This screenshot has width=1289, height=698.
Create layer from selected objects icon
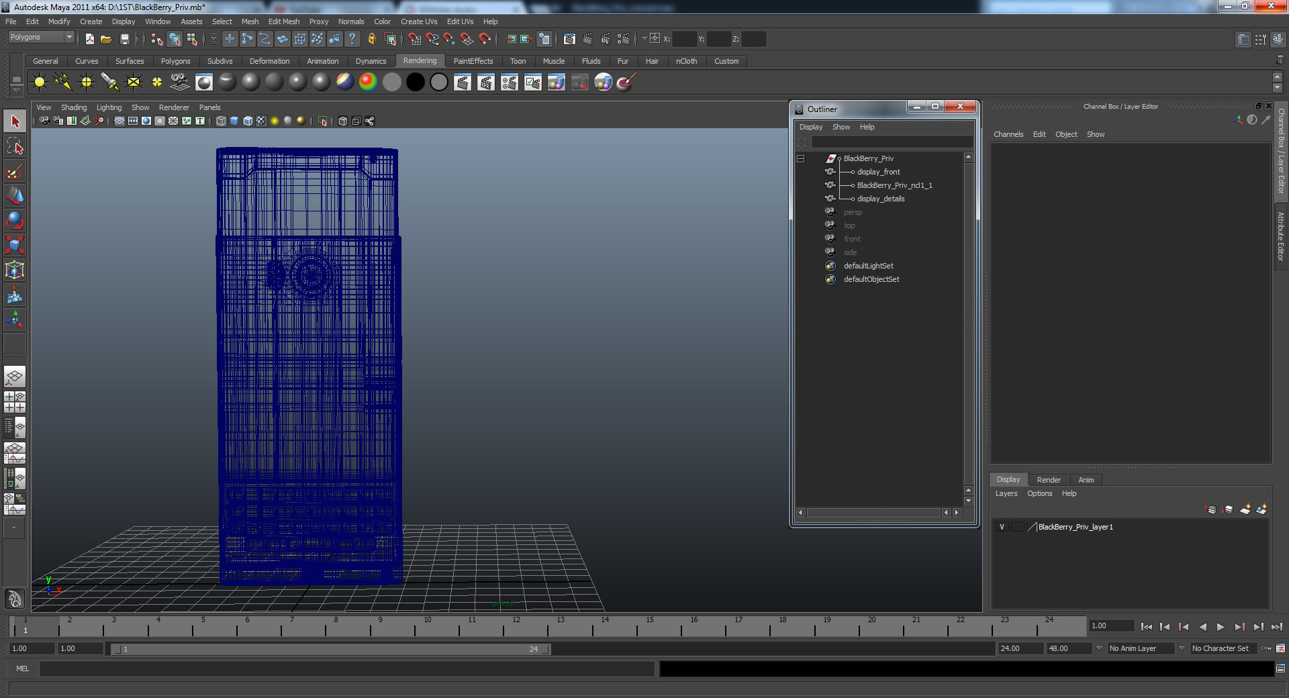(x=1261, y=509)
